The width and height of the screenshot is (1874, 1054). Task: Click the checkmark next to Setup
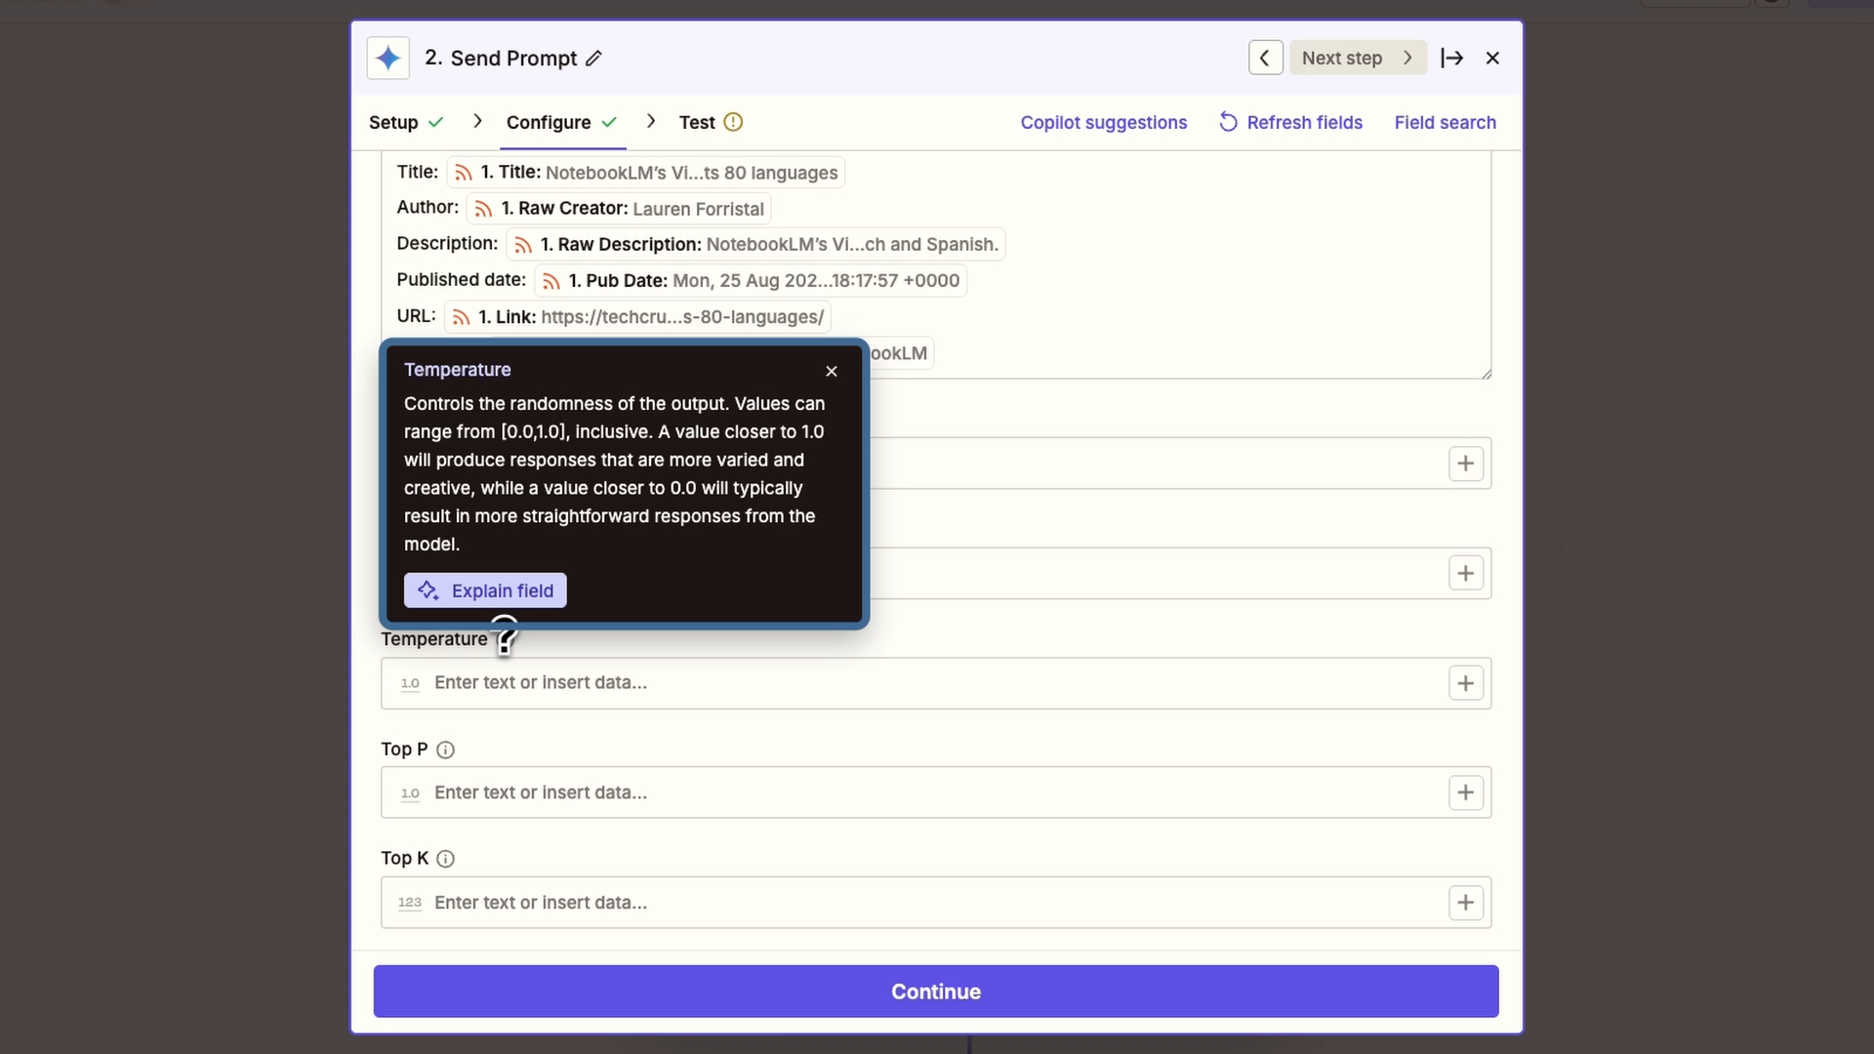click(x=436, y=122)
